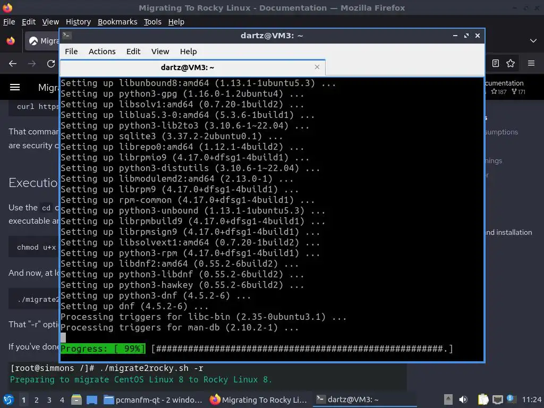
Task: Open Firefox Bookmarks menu
Action: [x=117, y=22]
